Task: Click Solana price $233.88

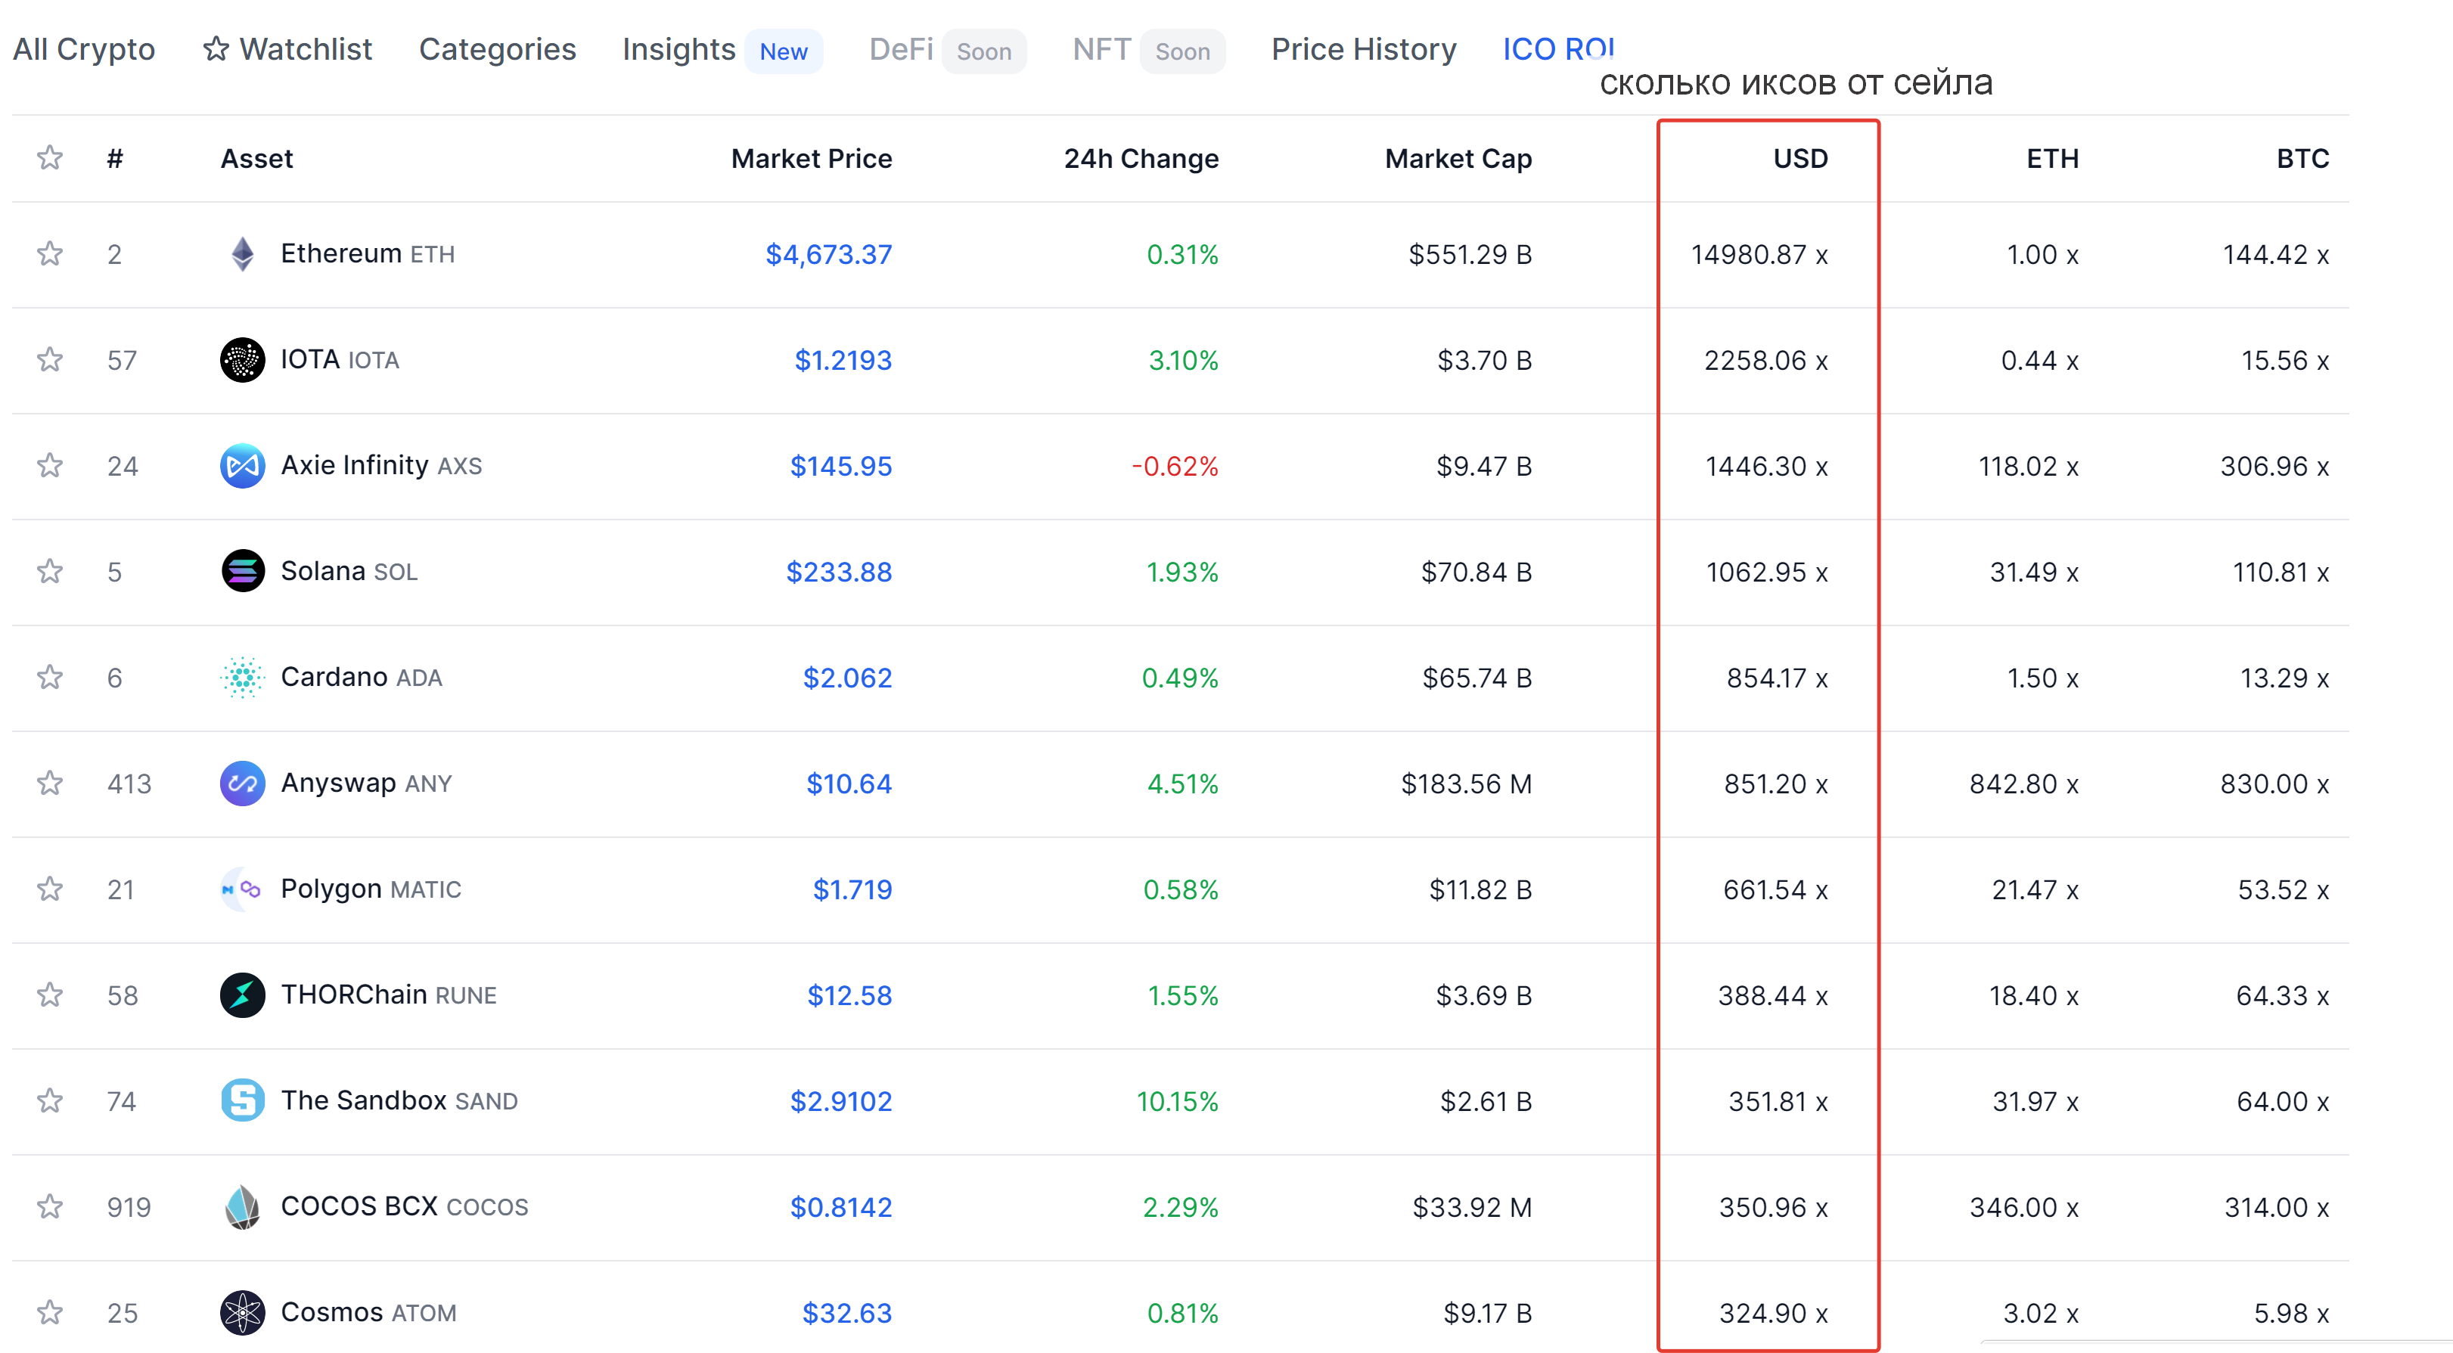Action: [839, 571]
